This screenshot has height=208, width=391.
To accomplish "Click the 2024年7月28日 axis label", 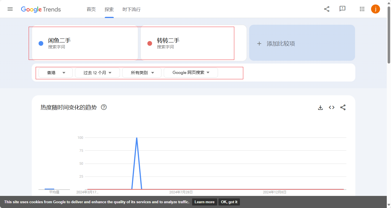I will point(181,192).
